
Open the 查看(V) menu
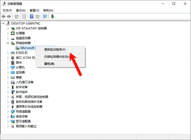coord(34,11)
